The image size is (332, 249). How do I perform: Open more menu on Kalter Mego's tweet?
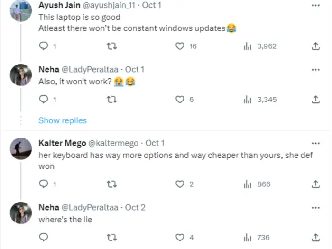pyautogui.click(x=315, y=143)
